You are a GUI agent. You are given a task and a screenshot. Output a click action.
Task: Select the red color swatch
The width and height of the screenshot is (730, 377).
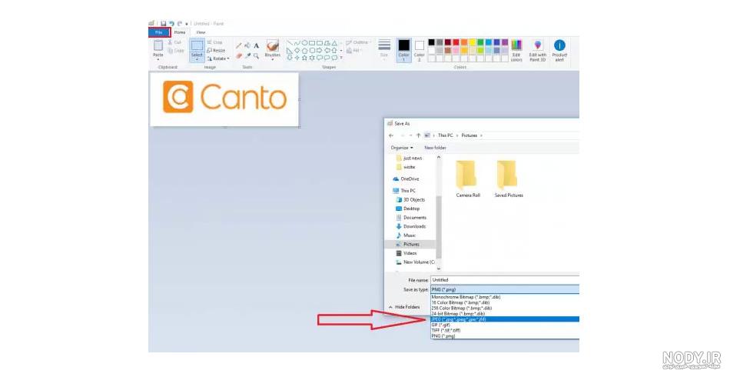pyautogui.click(x=456, y=42)
